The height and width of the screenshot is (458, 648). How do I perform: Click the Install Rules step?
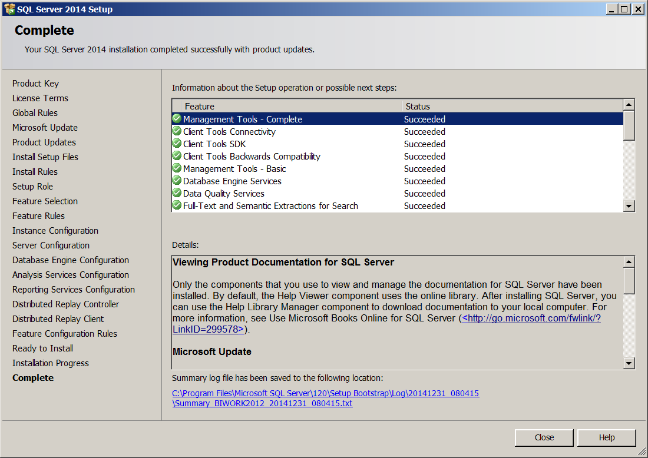35,172
